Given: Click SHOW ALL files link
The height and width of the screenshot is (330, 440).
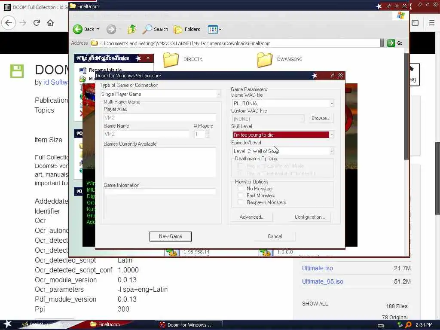Looking at the screenshot, I should pyautogui.click(x=315, y=304).
